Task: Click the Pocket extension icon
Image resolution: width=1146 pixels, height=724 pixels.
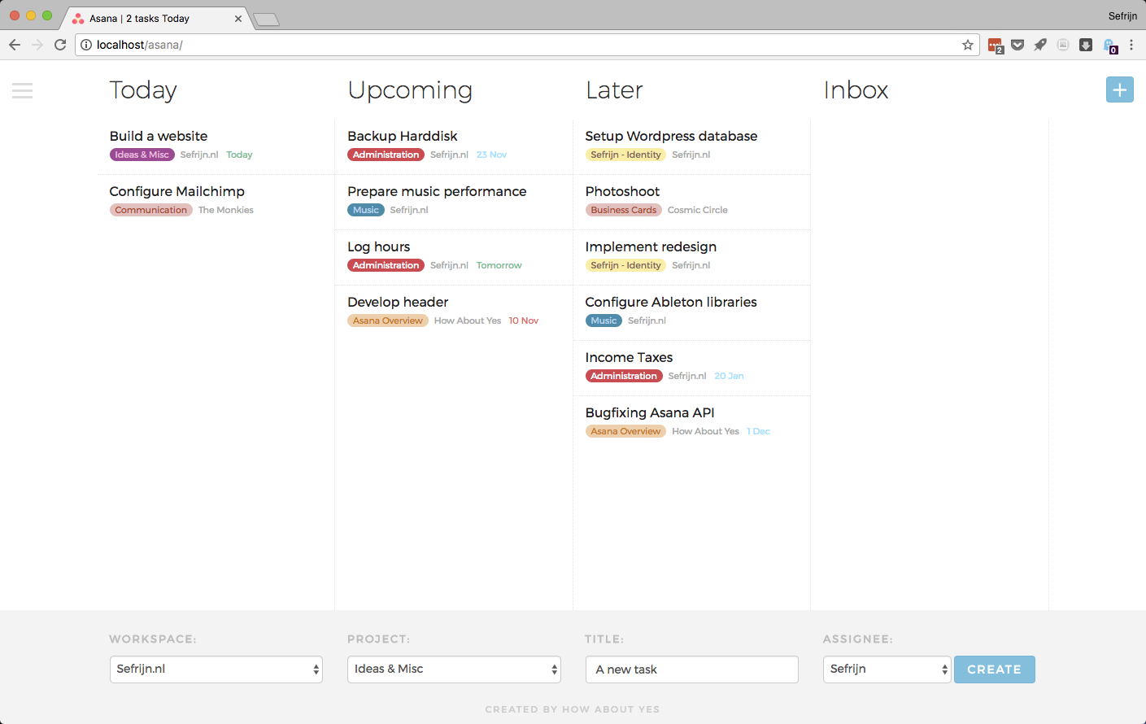Action: tap(1017, 45)
